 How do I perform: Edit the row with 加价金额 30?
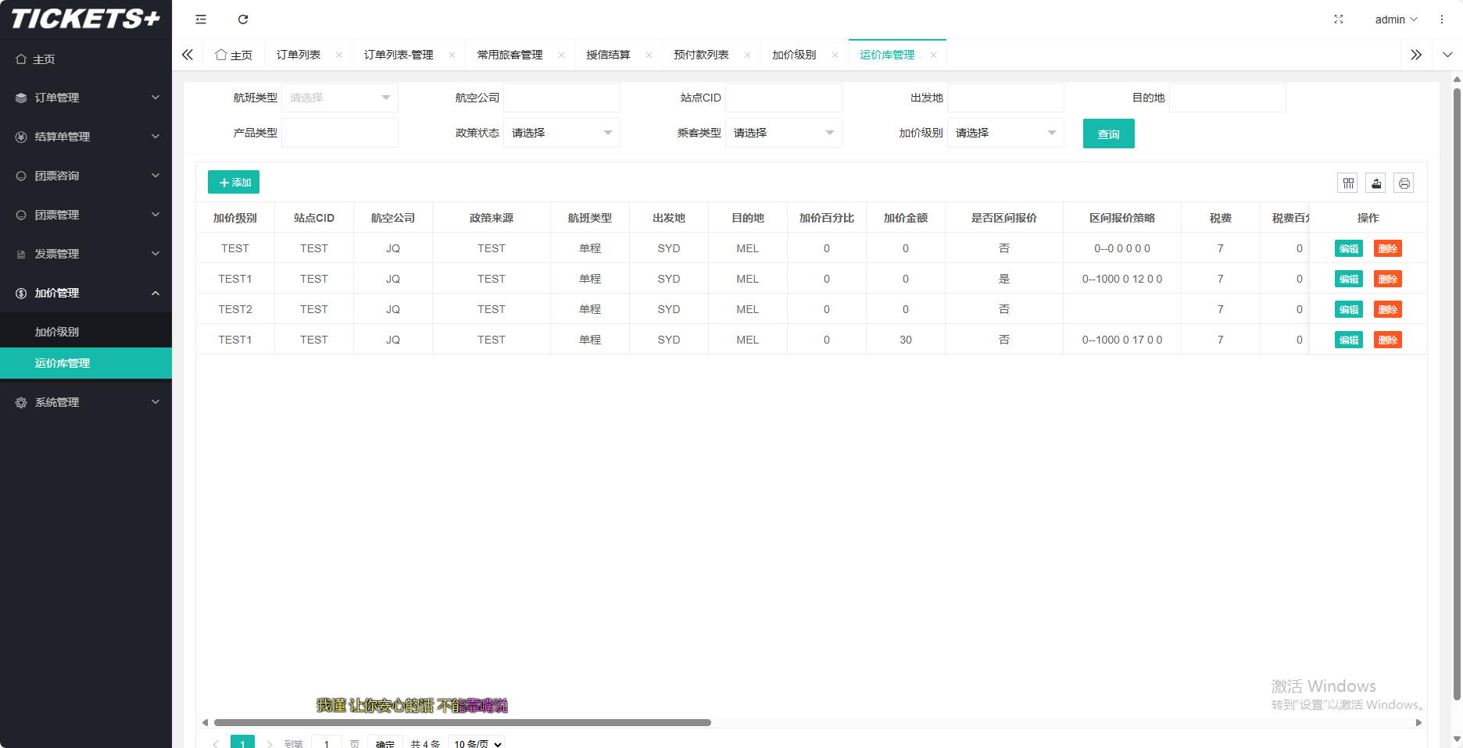(x=1349, y=340)
